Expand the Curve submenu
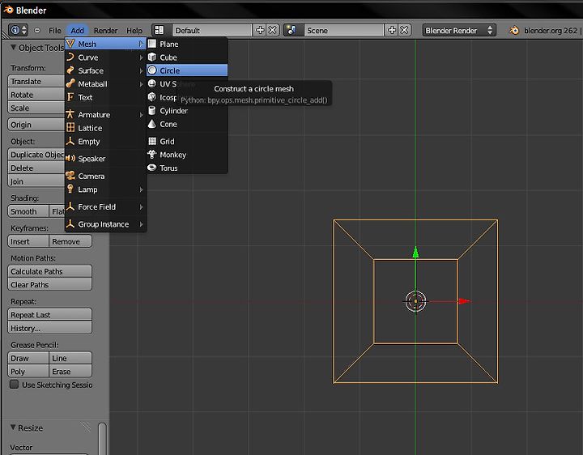 coord(141,57)
